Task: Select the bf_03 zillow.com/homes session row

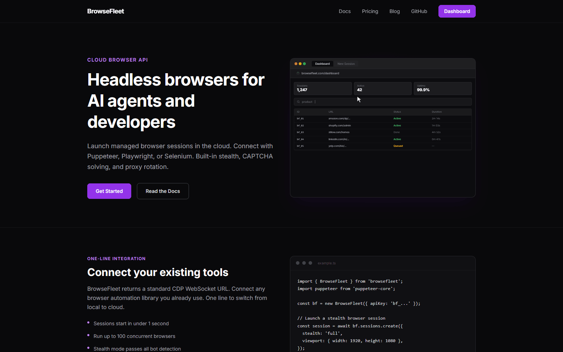Action: pos(382,132)
